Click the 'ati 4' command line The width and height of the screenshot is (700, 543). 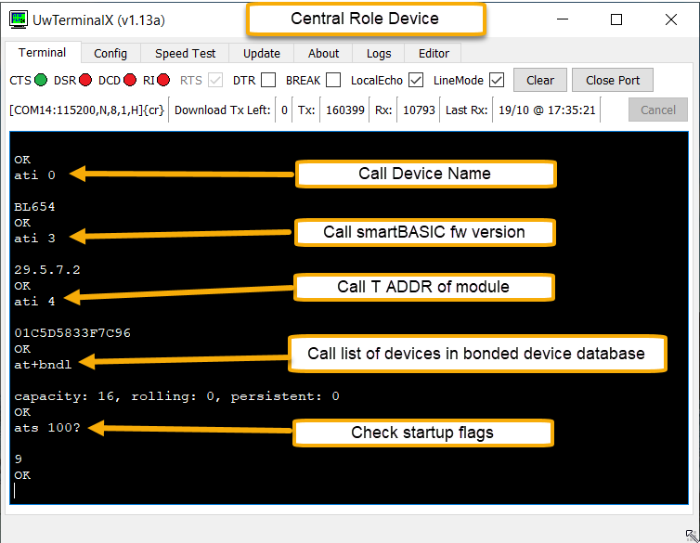[35, 301]
